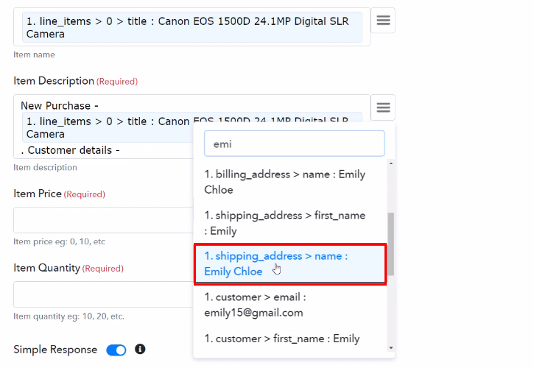
Task: Click the 'Item Quantity' label
Action: click(46, 268)
